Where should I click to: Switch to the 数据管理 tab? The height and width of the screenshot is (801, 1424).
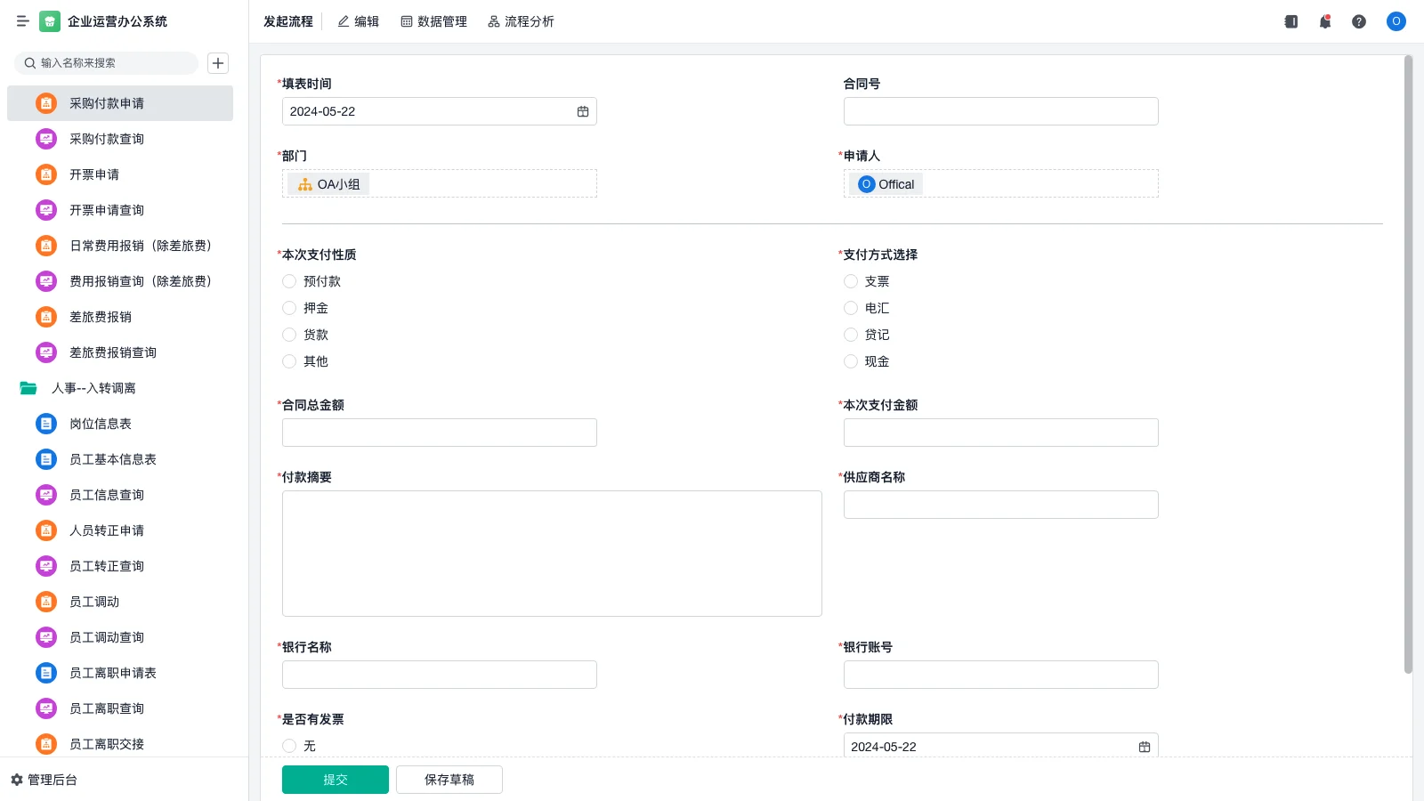tap(433, 21)
